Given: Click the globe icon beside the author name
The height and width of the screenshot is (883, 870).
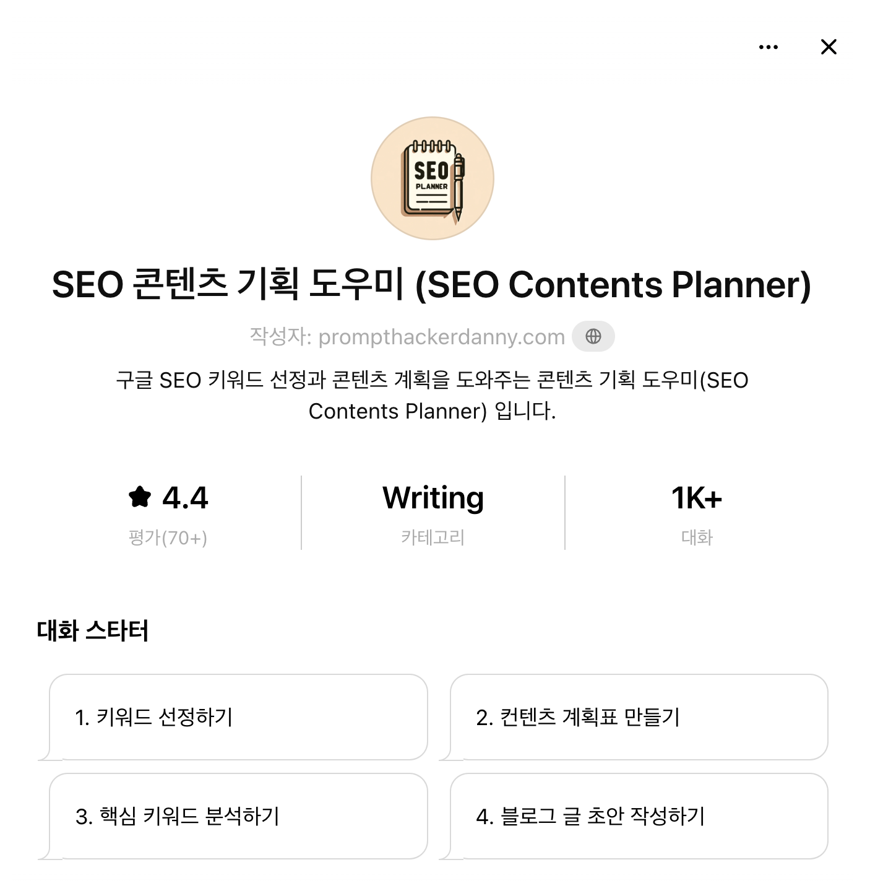Looking at the screenshot, I should coord(593,336).
